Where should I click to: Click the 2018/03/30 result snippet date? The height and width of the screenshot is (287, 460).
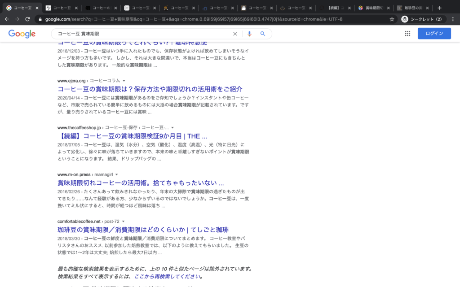[68, 239]
